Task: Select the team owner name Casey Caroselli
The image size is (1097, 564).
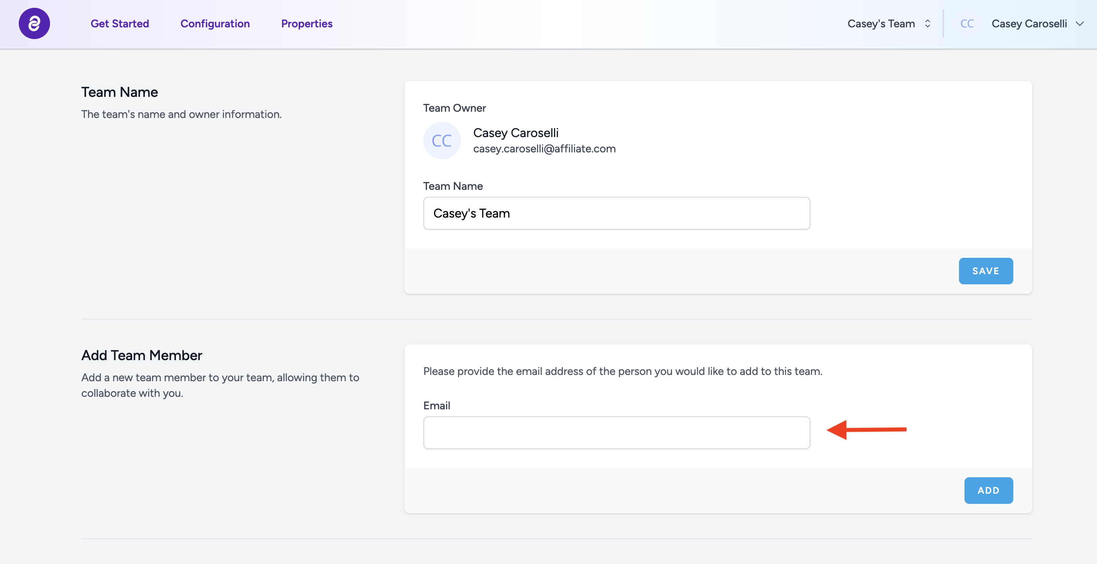Action: pos(516,133)
